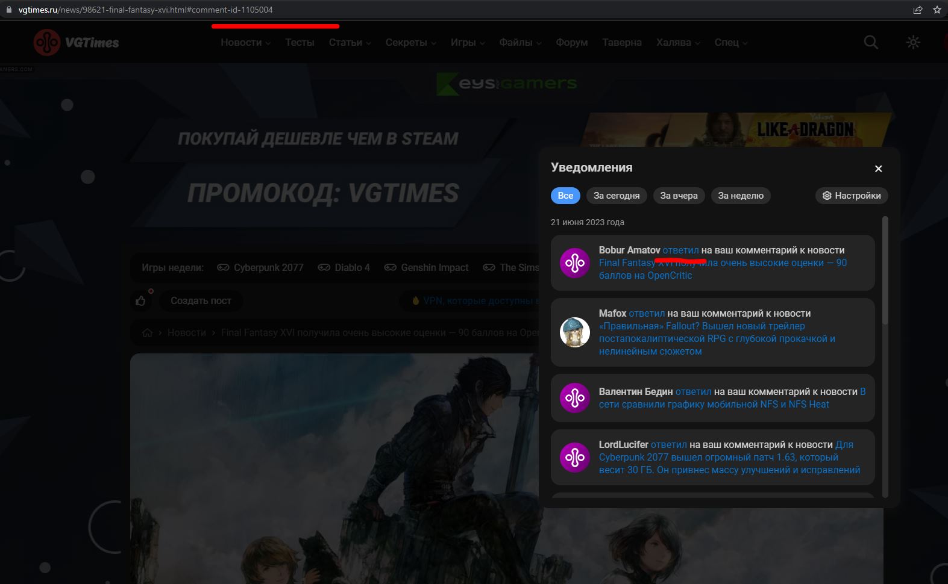Click gamepad icon next to Genshin Impact

[391, 267]
